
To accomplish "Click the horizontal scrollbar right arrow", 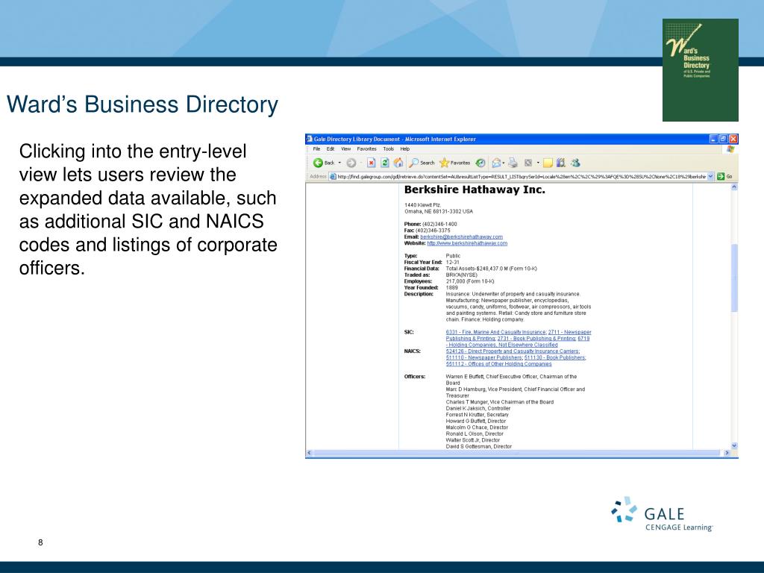I will pos(727,453).
